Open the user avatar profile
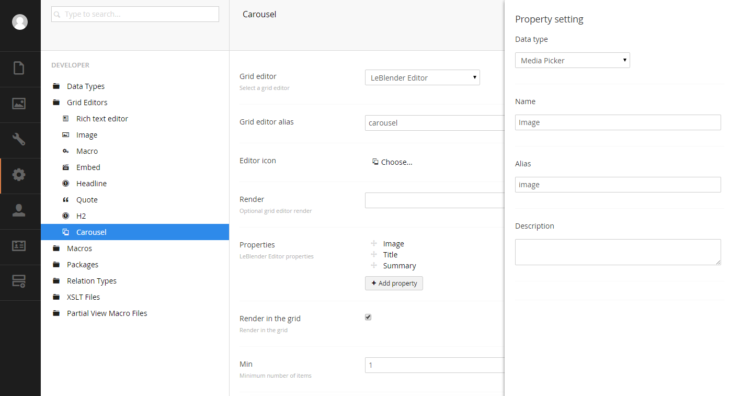This screenshot has height=396, width=730. coord(20,22)
